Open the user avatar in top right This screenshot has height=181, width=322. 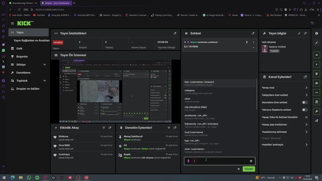pyautogui.click(x=312, y=23)
